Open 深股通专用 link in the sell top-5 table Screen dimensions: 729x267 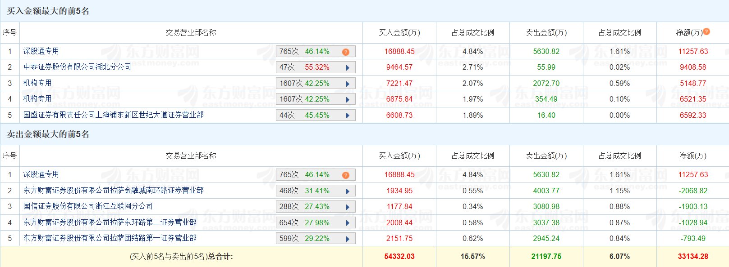click(41, 174)
